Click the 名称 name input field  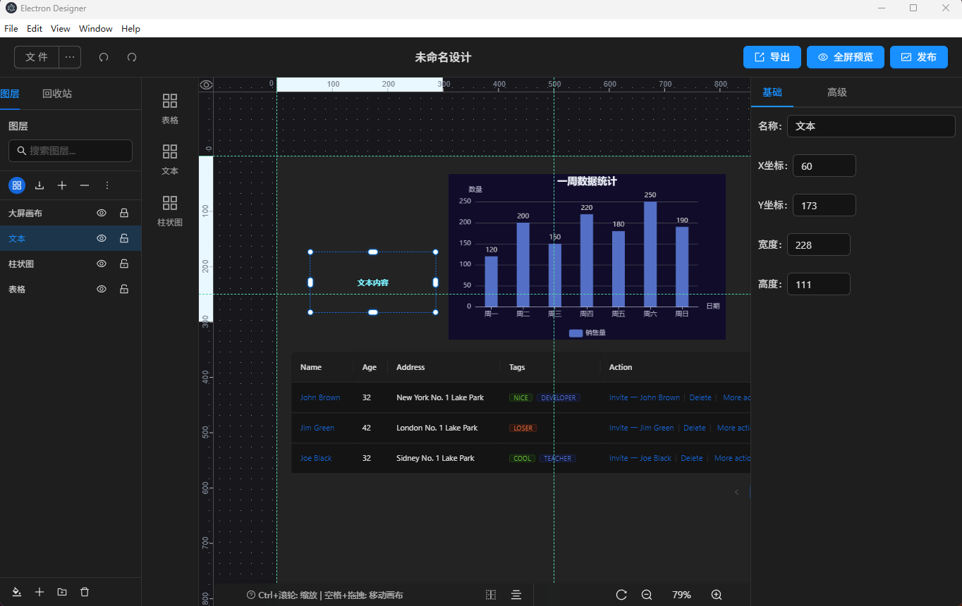871,126
